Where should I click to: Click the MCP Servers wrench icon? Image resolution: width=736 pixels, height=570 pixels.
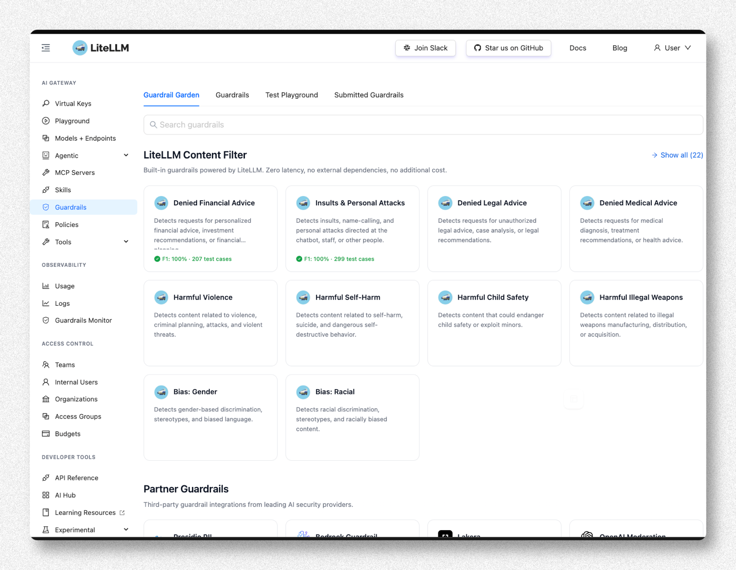[46, 172]
